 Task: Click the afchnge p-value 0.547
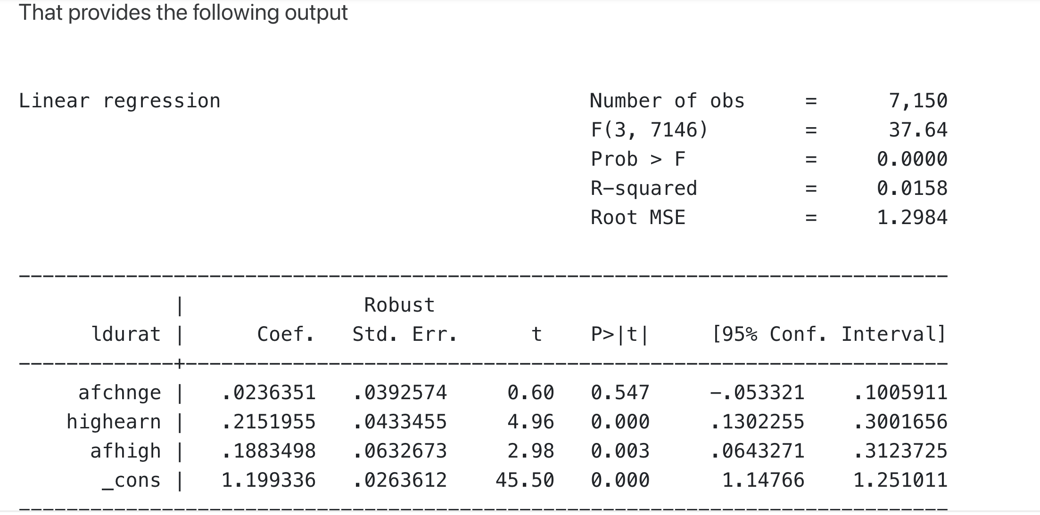point(620,393)
